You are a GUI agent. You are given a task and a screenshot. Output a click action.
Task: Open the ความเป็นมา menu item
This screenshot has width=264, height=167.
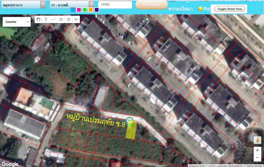click(180, 9)
